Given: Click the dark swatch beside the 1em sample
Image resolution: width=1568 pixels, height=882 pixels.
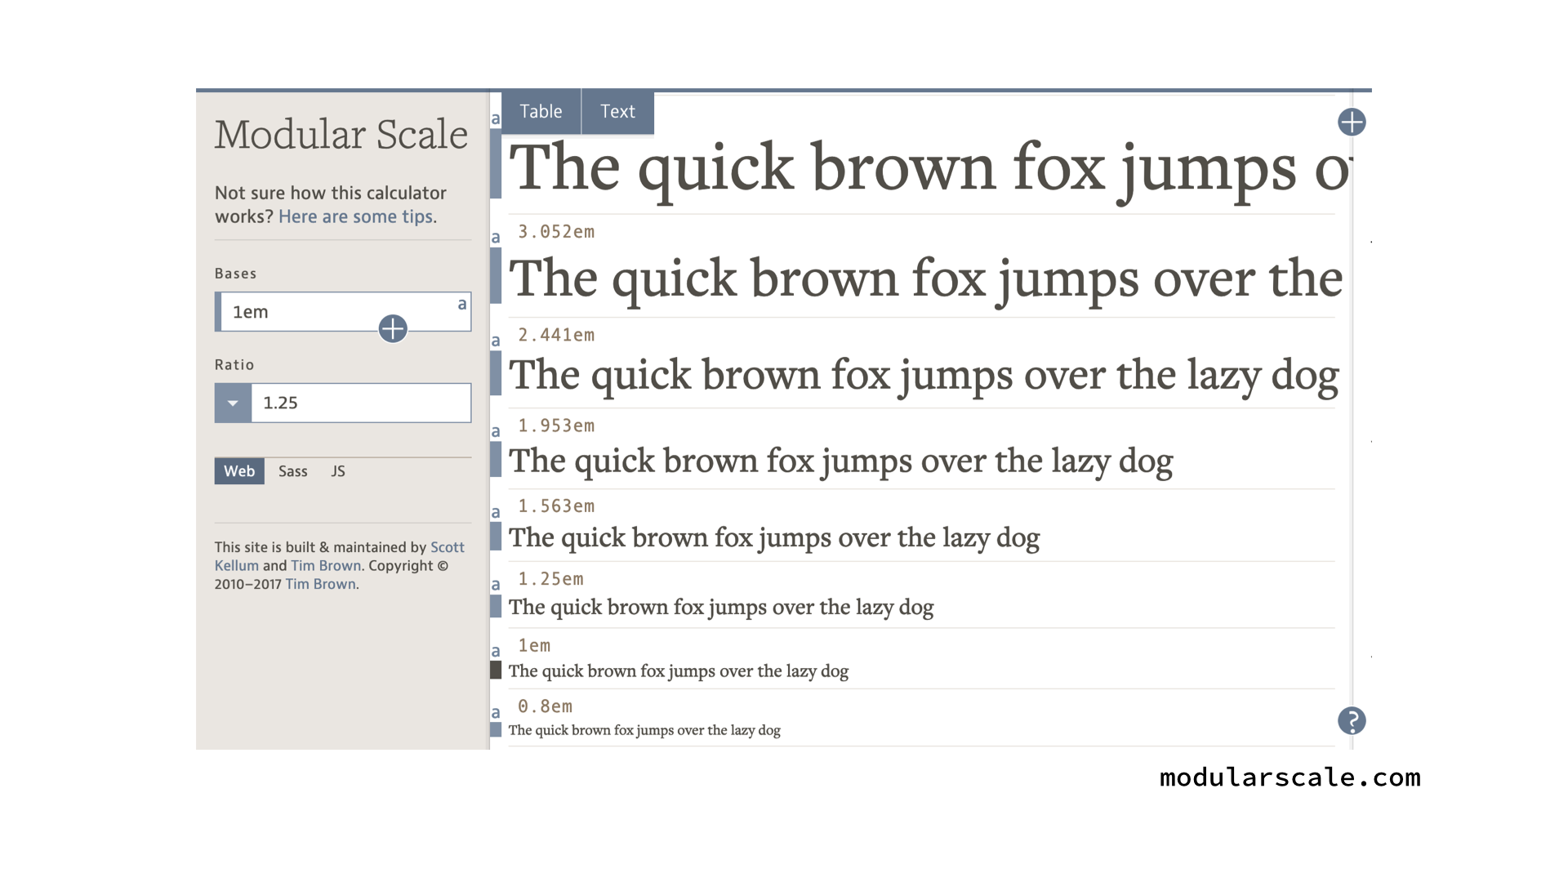Looking at the screenshot, I should tap(496, 670).
